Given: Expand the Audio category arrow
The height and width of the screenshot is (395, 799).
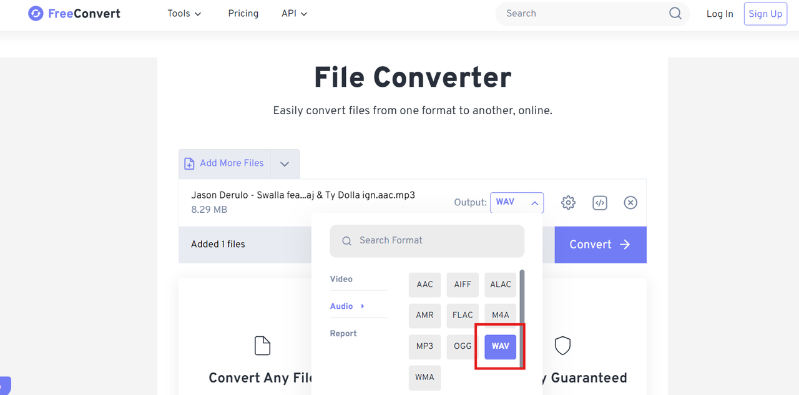Looking at the screenshot, I should [363, 306].
